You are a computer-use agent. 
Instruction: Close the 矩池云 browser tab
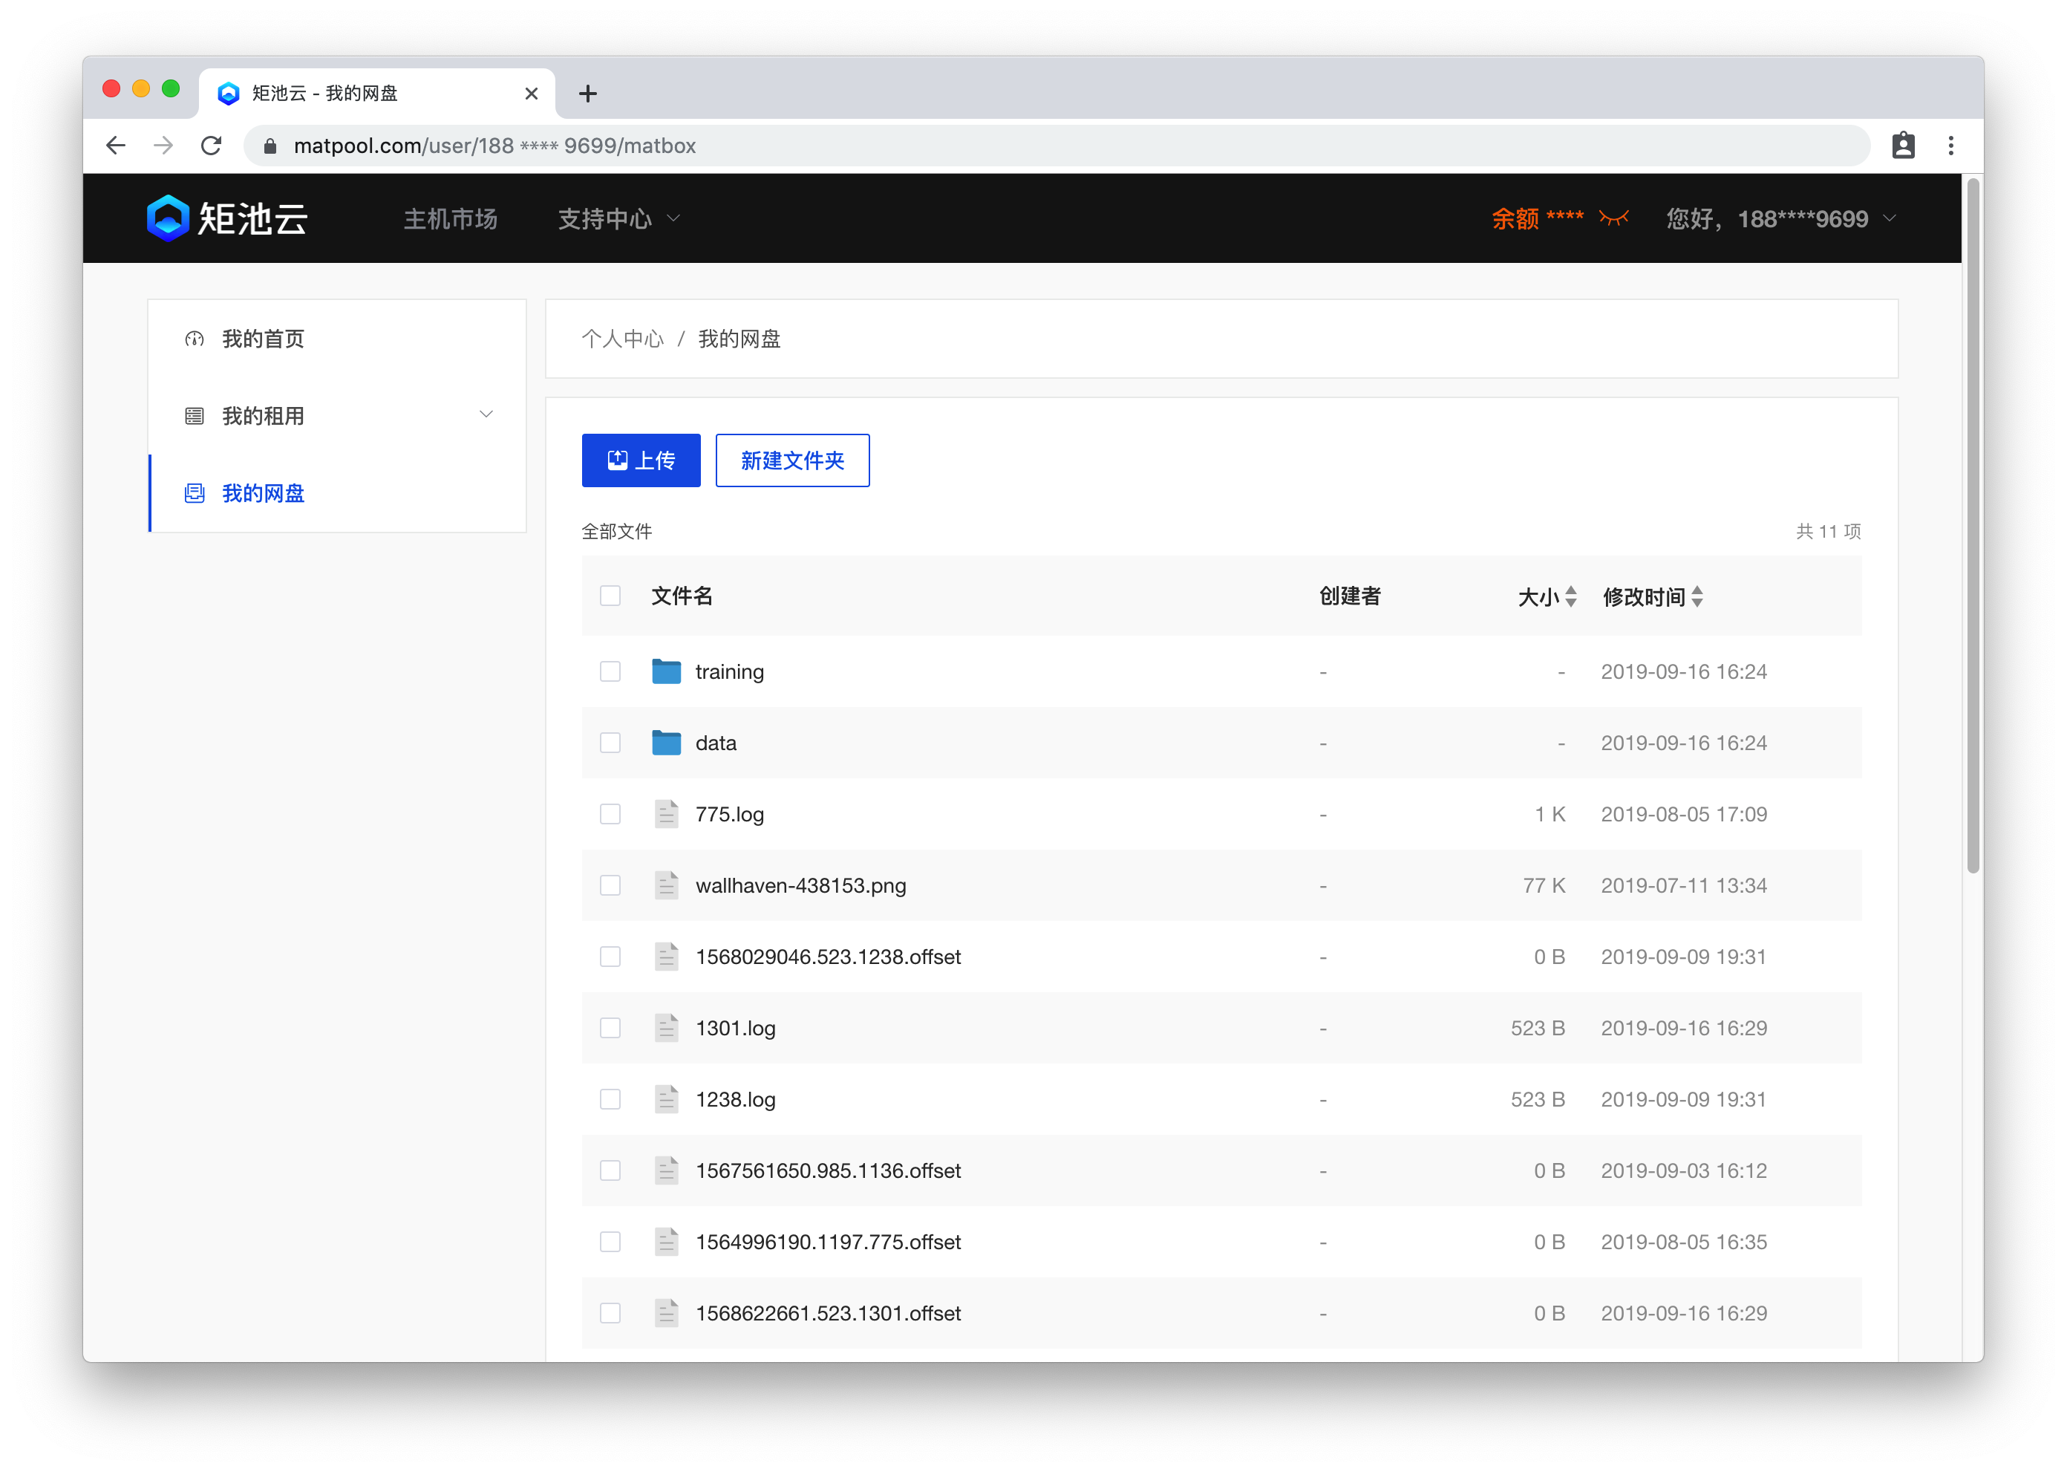tap(531, 94)
